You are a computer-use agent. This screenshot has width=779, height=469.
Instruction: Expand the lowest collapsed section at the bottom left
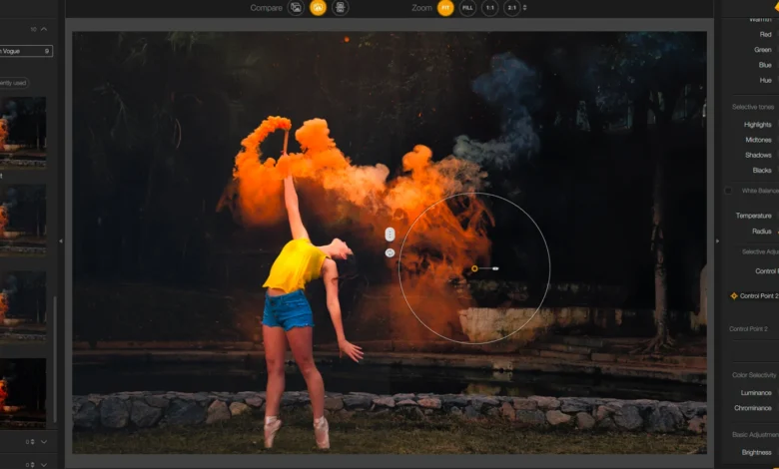[44, 465]
